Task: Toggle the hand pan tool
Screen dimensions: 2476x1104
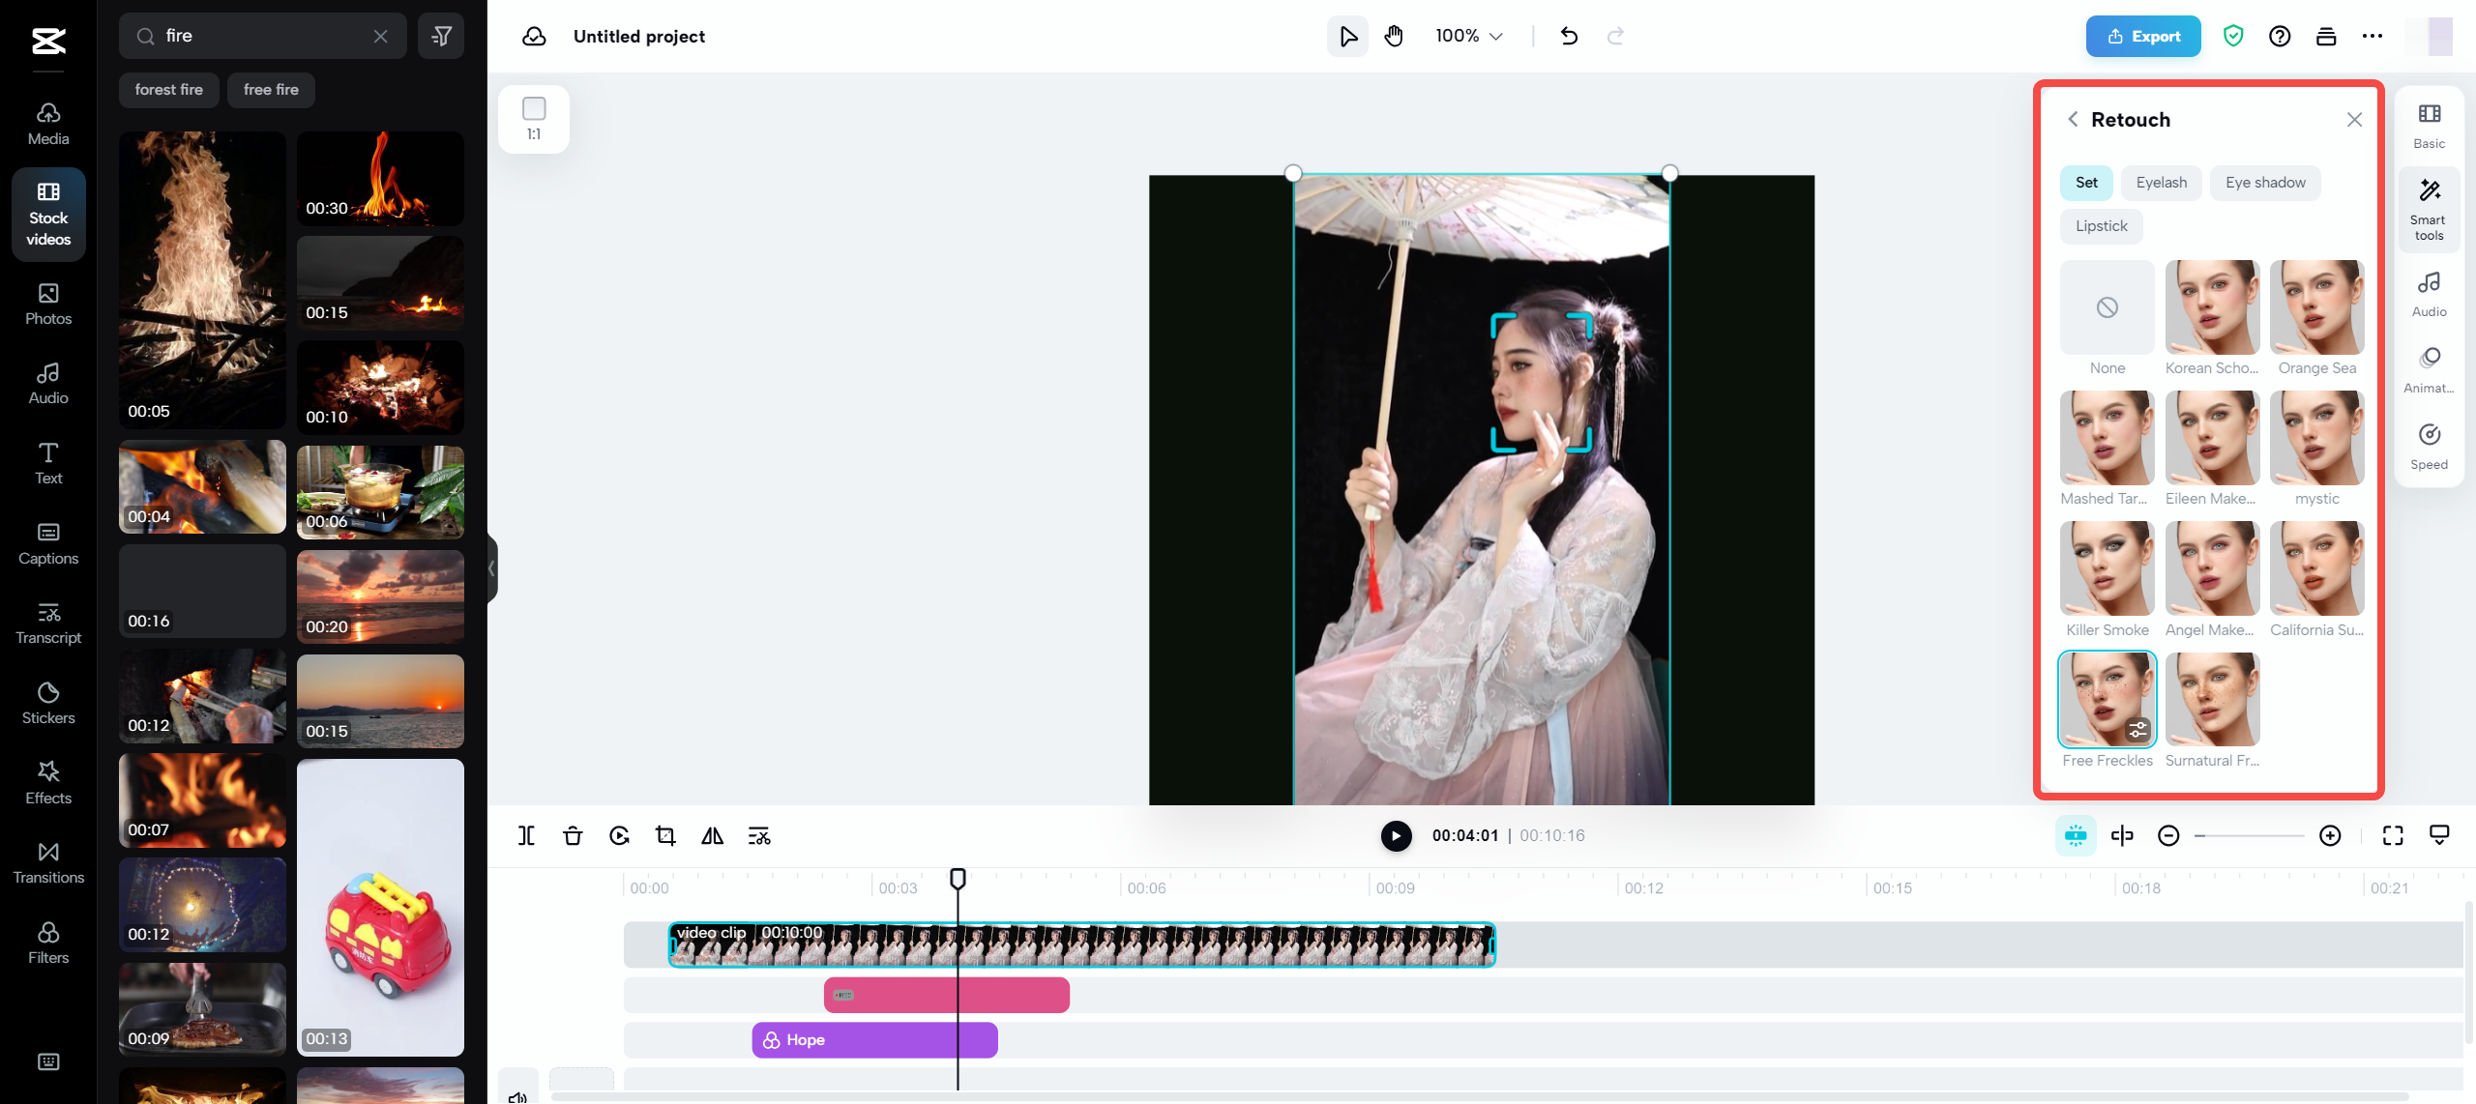Action: tap(1394, 36)
